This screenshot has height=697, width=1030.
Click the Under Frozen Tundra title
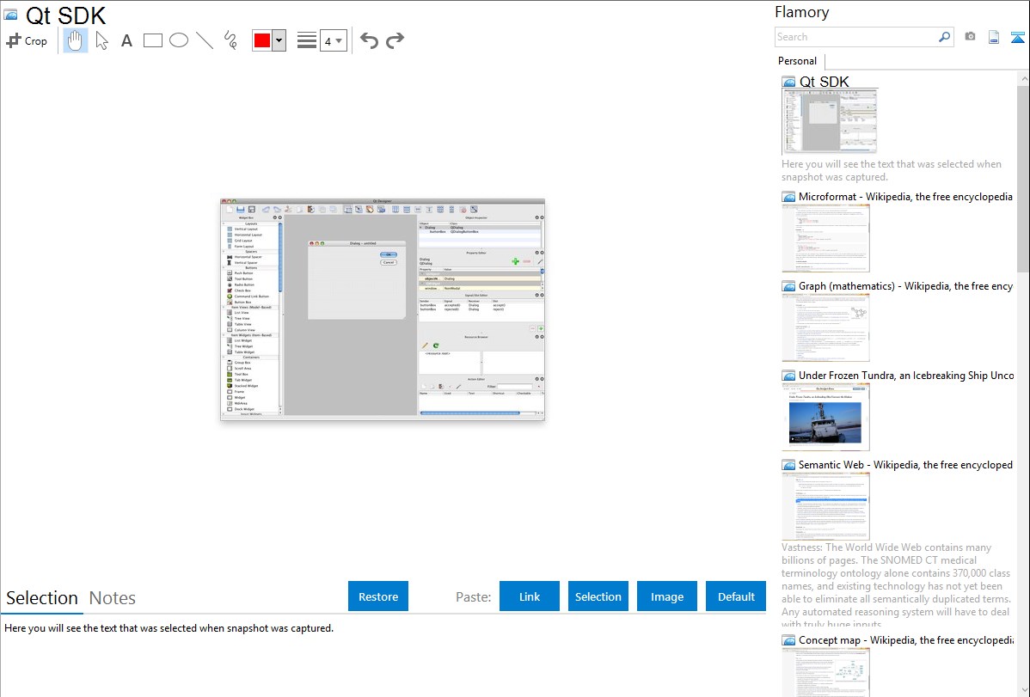point(906,375)
